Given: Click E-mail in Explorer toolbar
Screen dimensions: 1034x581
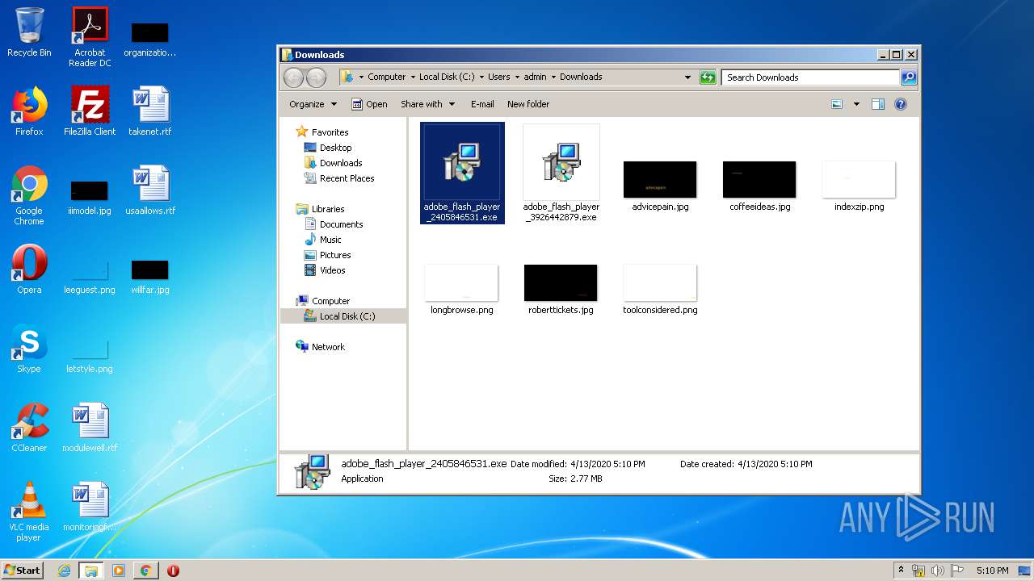Looking at the screenshot, I should coord(482,104).
